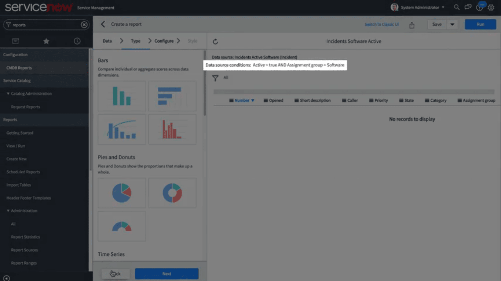Screen dimensions: 501x281
Task: Toggle sort arrow on Number column
Action: tap(252, 100)
